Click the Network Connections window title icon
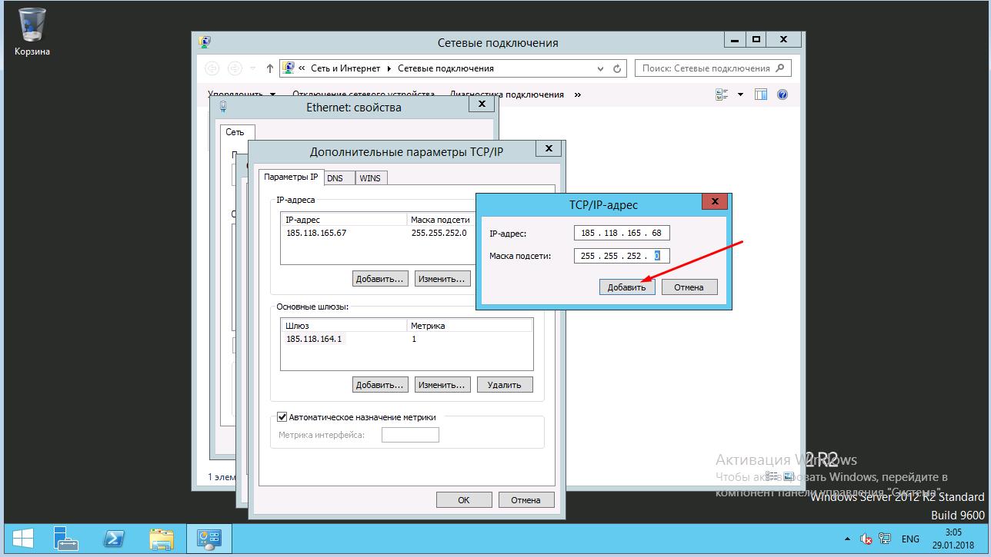 pos(204,42)
